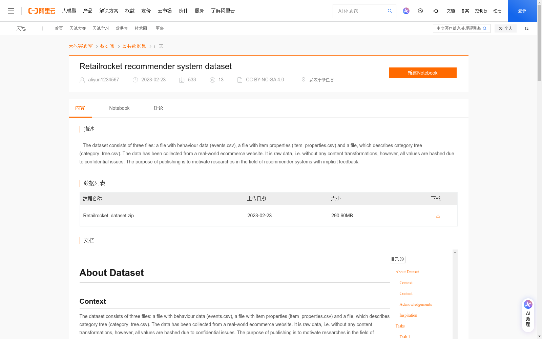Open the 伙伴 menu item
The height and width of the screenshot is (339, 542).
point(183,11)
